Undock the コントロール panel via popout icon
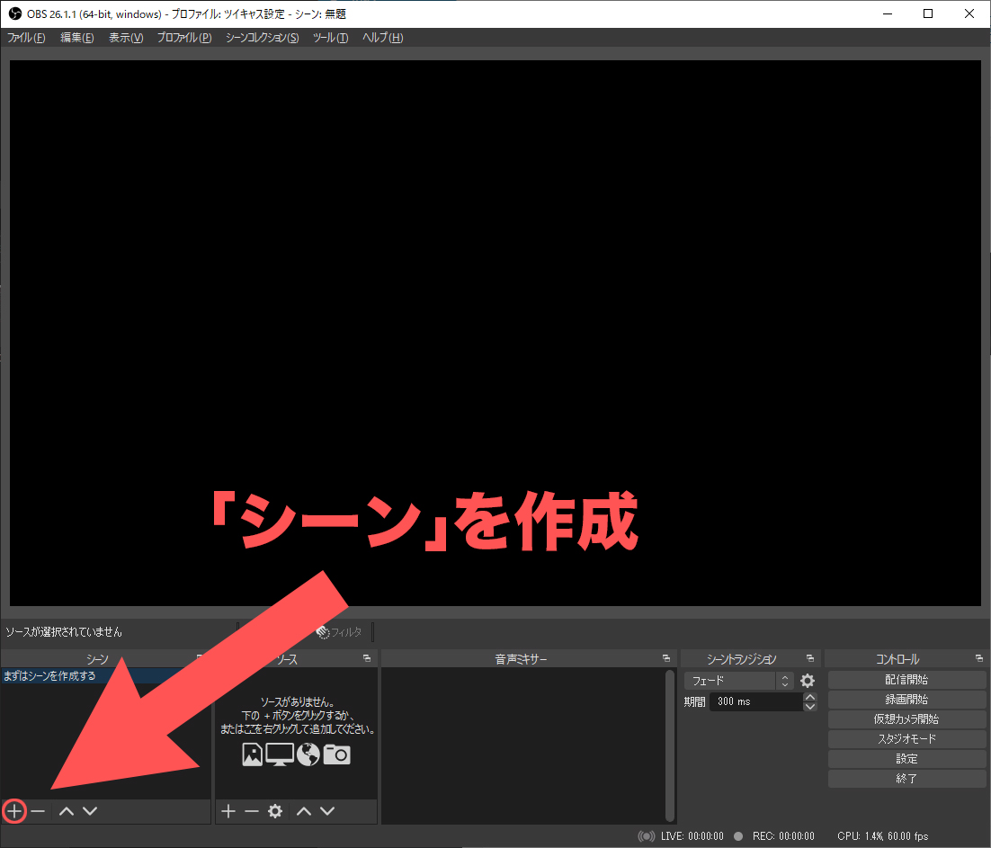Image resolution: width=991 pixels, height=848 pixels. 979,658
